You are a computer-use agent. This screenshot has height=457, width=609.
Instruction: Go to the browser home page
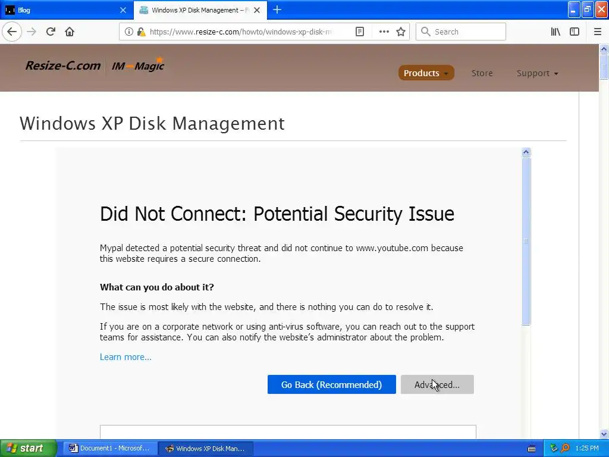pyautogui.click(x=70, y=32)
